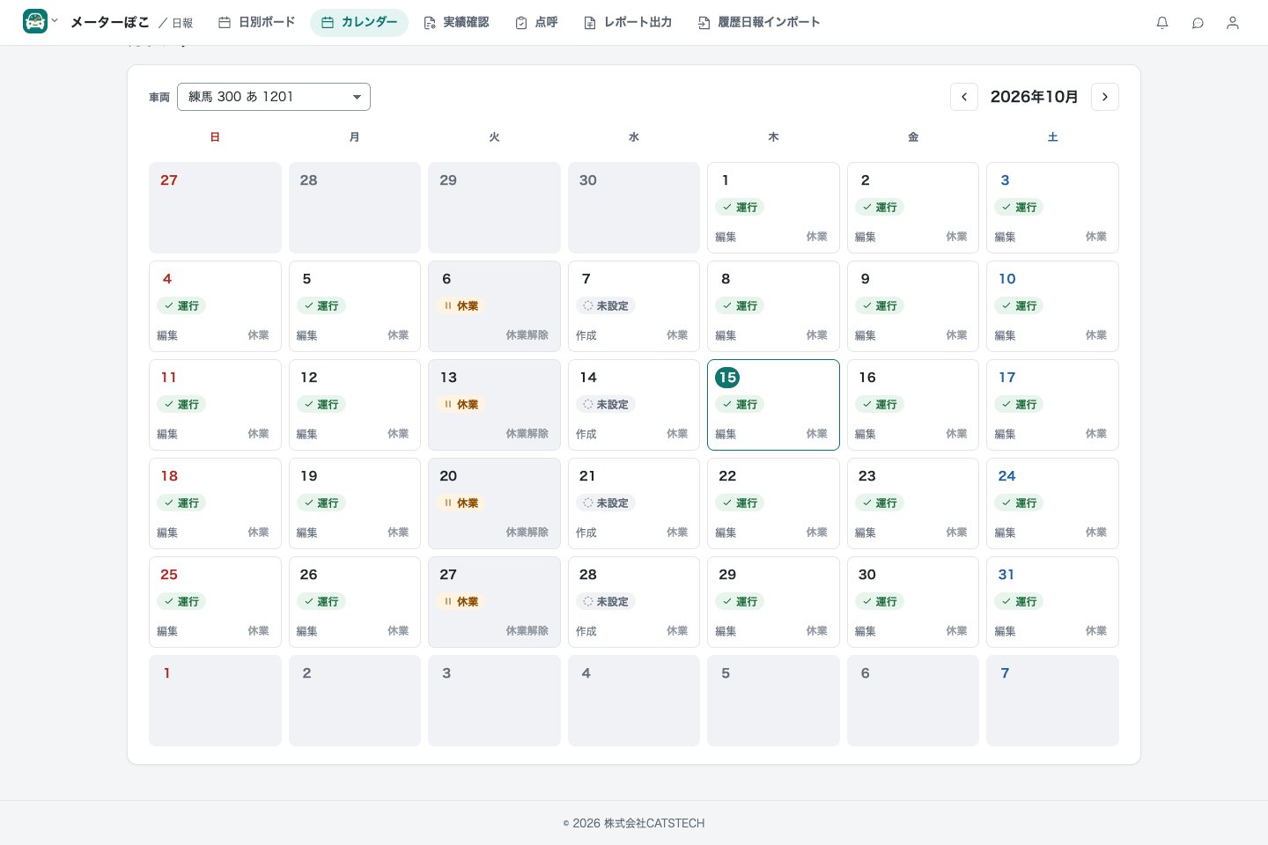Click 休業 on October 25
This screenshot has width=1268, height=845.
(258, 631)
